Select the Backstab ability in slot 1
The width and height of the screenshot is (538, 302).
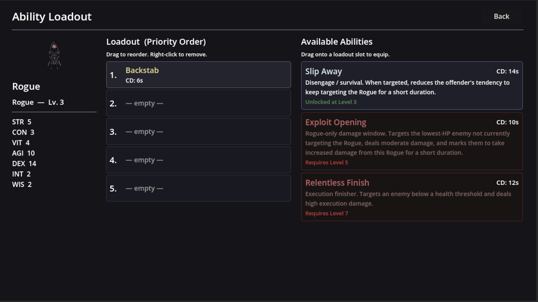click(x=198, y=75)
